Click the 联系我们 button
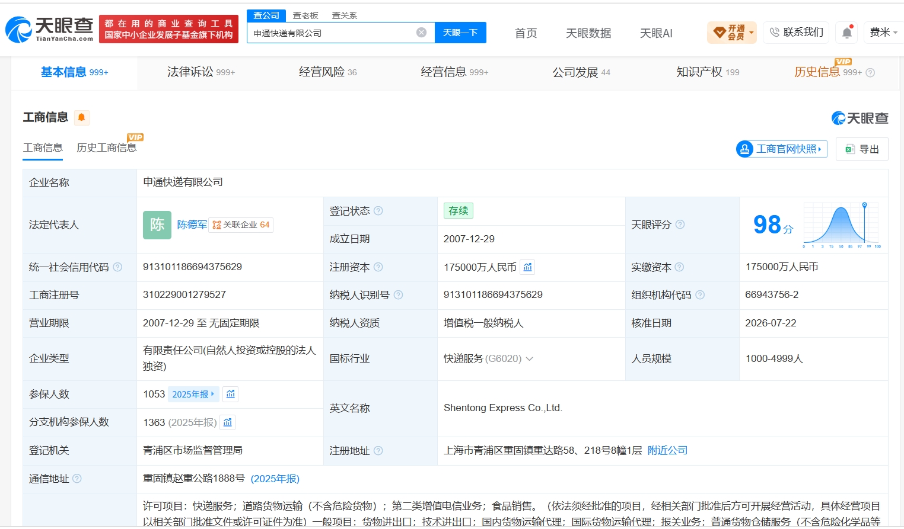The image size is (904, 529). coord(796,33)
